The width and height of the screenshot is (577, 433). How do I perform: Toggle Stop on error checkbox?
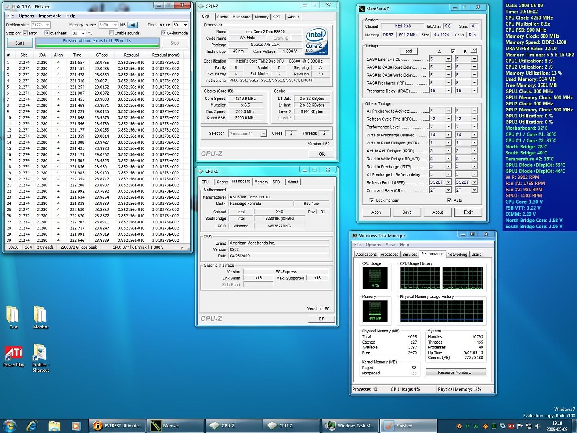pos(25,33)
